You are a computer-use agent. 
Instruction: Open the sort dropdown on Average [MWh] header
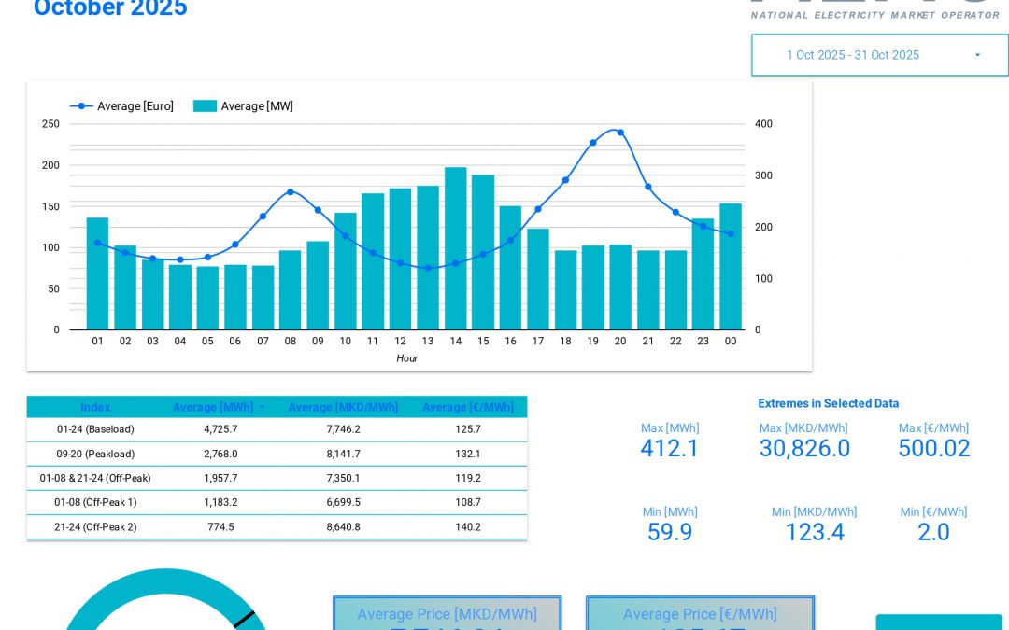[x=262, y=407]
